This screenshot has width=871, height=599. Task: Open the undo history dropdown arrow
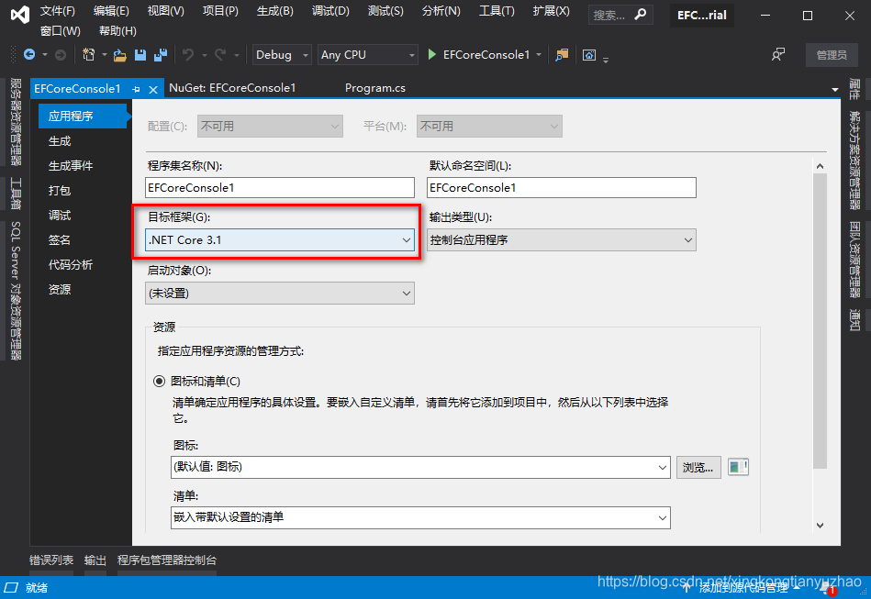point(205,55)
